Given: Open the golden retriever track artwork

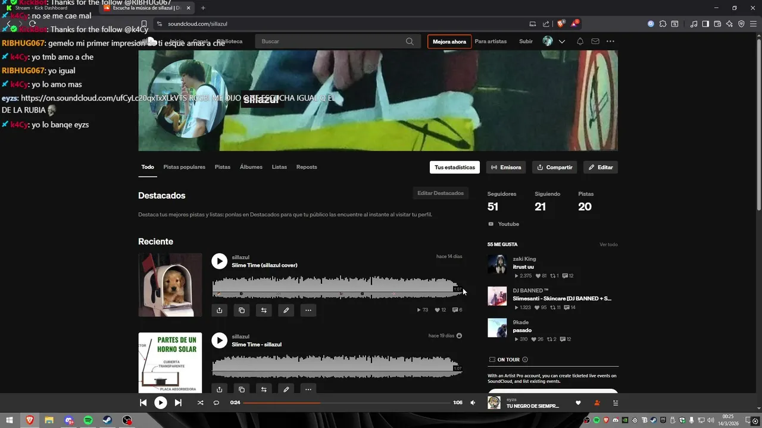Looking at the screenshot, I should (170, 285).
